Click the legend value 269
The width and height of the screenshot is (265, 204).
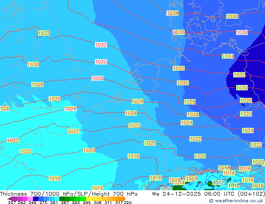pyautogui.click(x=32, y=202)
